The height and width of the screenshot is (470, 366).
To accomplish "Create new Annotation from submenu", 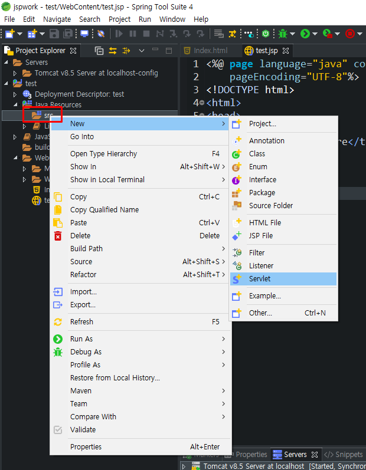I will (283, 140).
